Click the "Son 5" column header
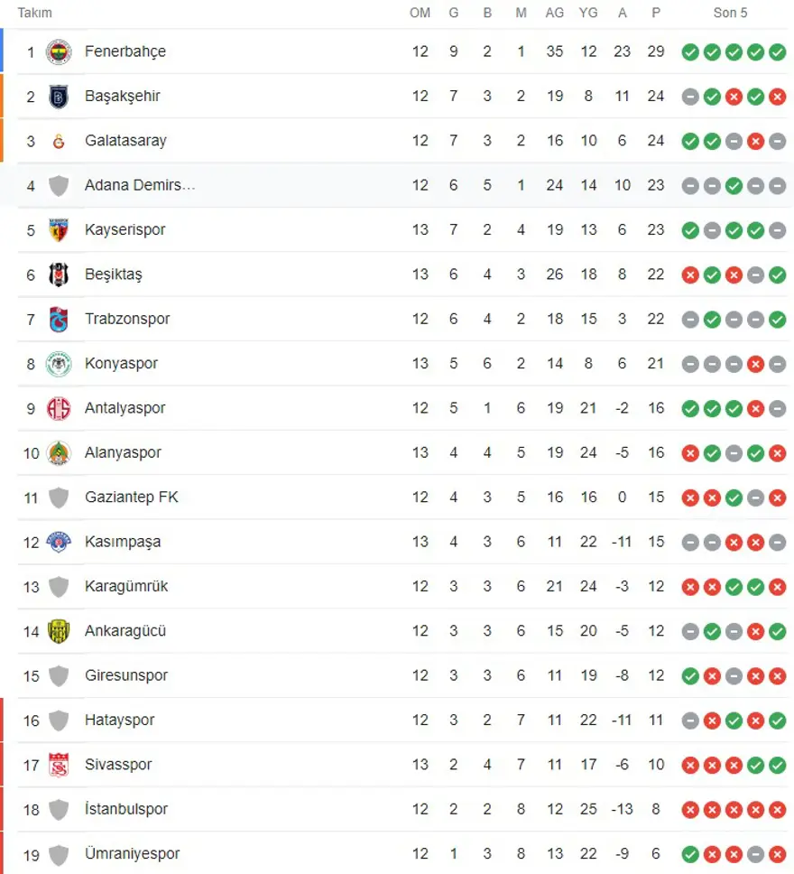 pos(730,13)
